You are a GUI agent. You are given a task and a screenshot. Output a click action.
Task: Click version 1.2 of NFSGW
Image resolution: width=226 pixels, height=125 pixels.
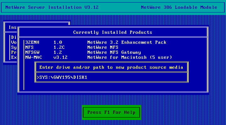point(58,52)
